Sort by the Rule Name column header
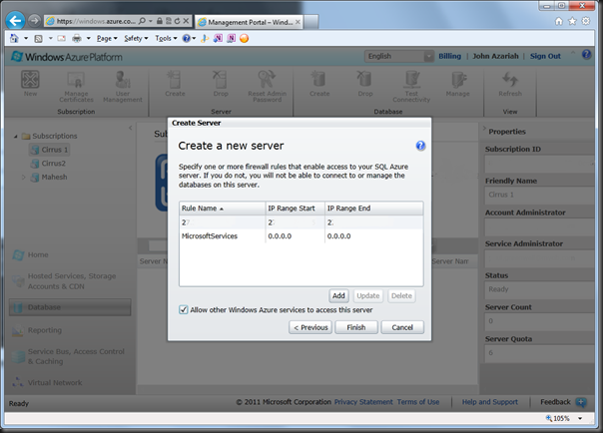Screen dimensions: 603x433 (222, 209)
